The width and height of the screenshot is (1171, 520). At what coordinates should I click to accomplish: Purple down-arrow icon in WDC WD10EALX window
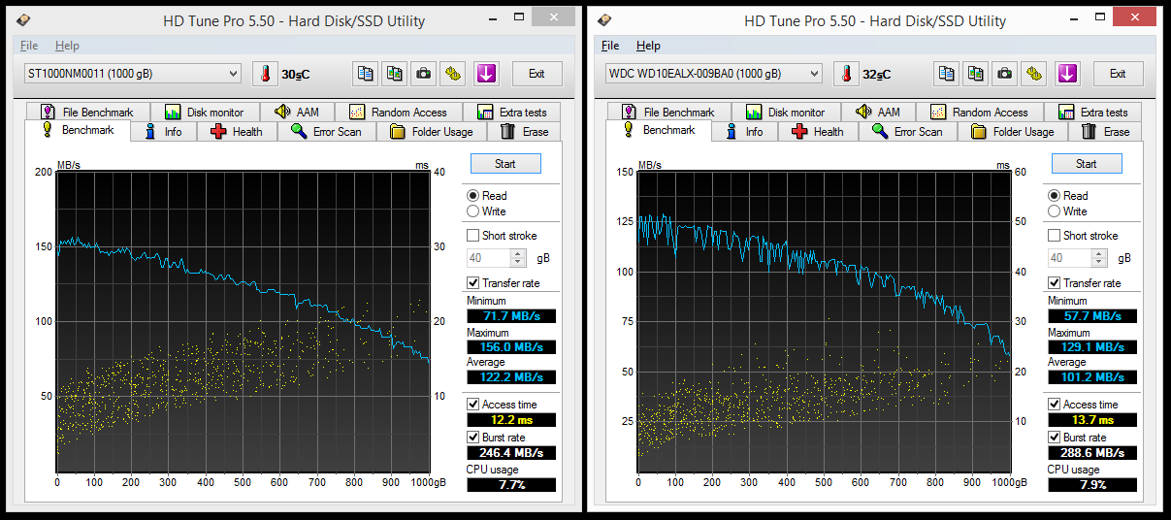(x=1068, y=74)
